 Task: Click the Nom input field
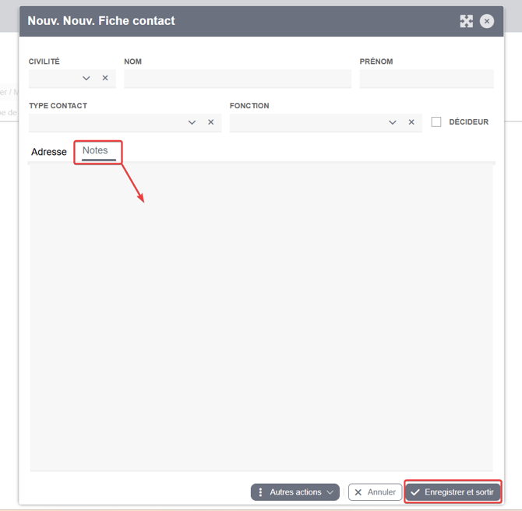pyautogui.click(x=238, y=79)
